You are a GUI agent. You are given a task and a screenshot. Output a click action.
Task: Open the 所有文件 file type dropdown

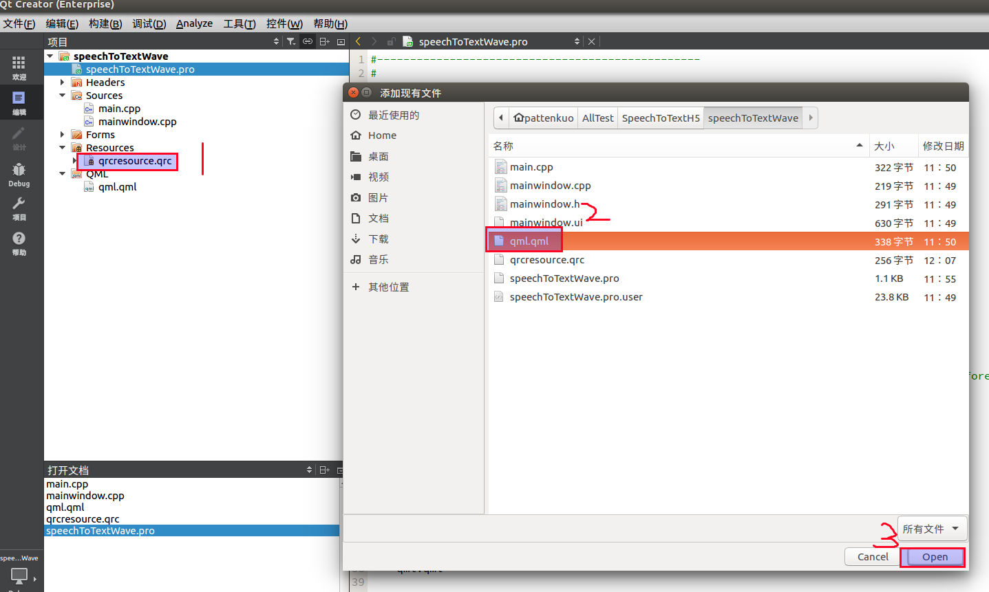click(932, 528)
